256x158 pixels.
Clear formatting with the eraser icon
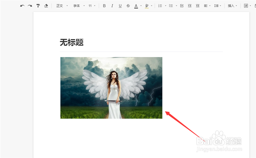click(46, 6)
